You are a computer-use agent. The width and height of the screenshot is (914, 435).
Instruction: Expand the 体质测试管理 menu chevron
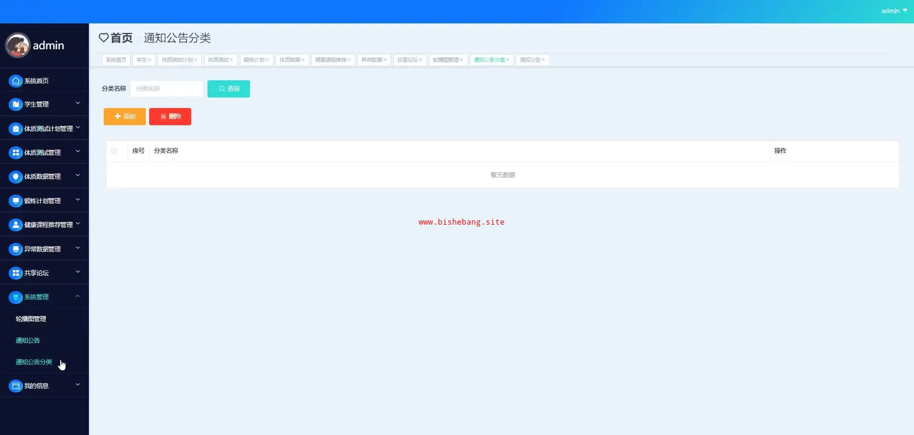pos(78,152)
